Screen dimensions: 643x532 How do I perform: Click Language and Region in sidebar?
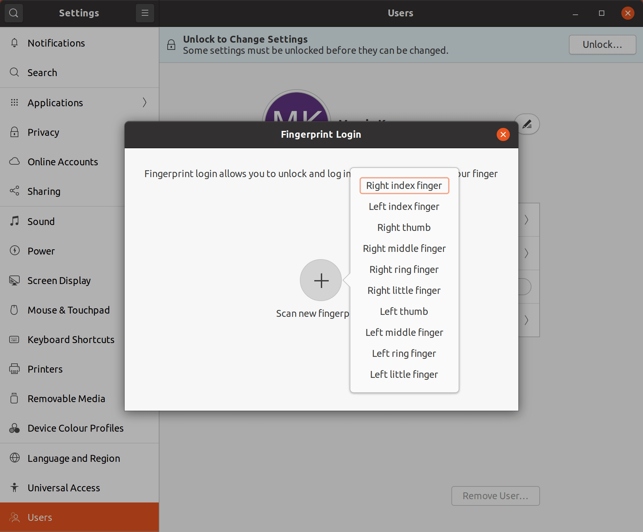(74, 458)
